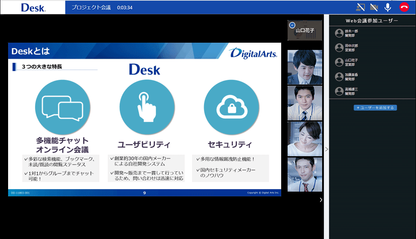End call with red hang-up button
The height and width of the screenshot is (239, 416).
[x=404, y=7]
